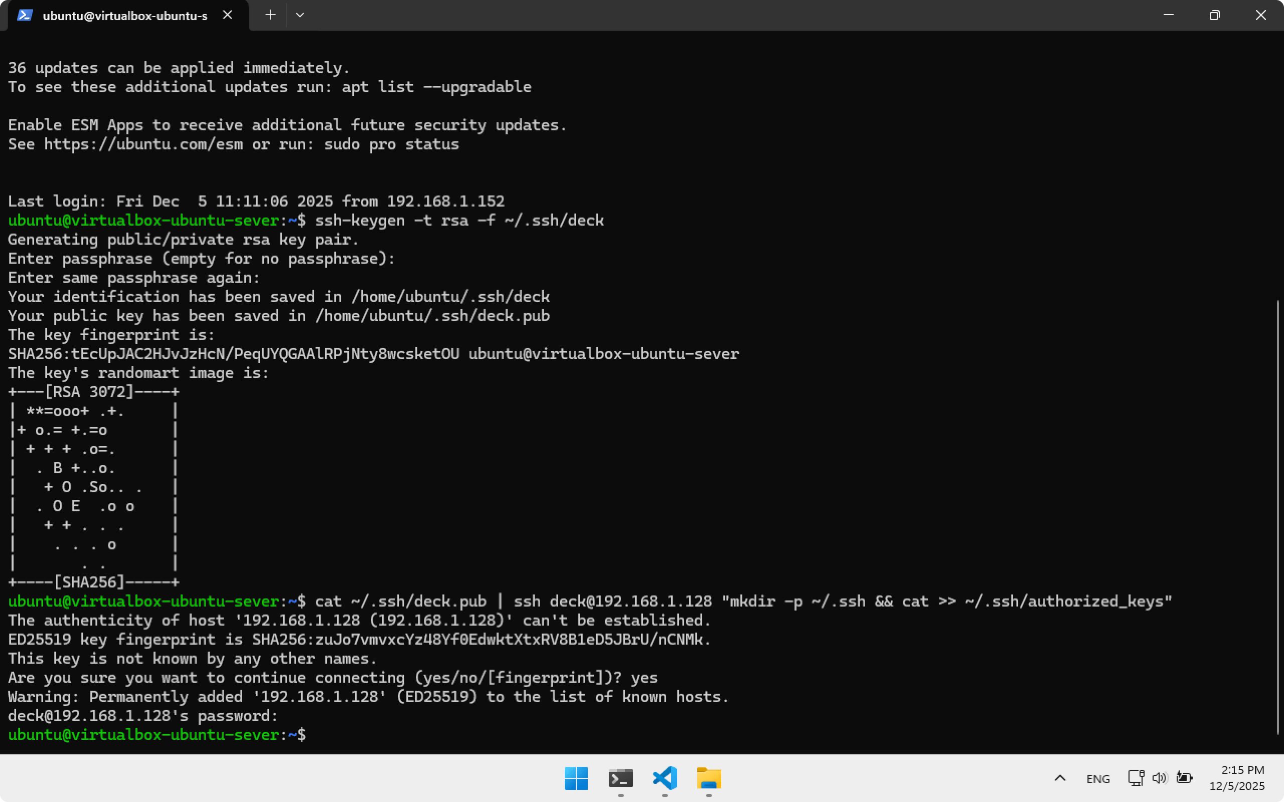Select the ubuntu@virtualbox-ubuntu-s tab title
The image size is (1284, 802).
tap(125, 16)
